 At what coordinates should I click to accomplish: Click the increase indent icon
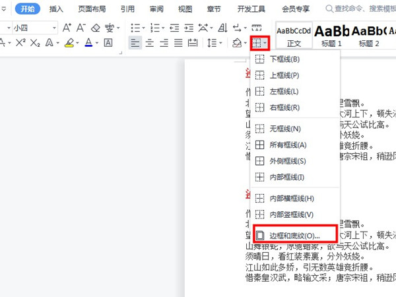pyautogui.click(x=189, y=28)
